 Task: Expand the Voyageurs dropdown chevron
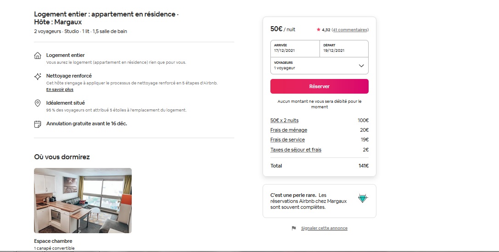(x=361, y=66)
